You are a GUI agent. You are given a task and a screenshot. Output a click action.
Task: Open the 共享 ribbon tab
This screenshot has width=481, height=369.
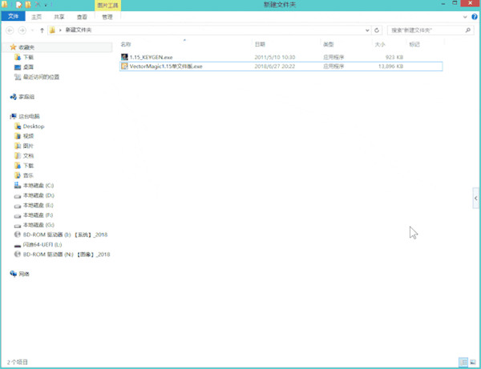click(x=59, y=15)
